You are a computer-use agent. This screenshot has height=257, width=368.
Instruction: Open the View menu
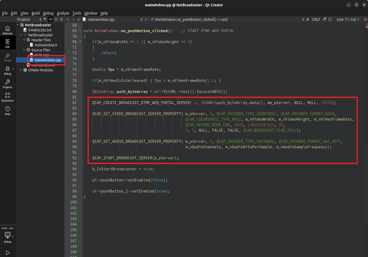pyautogui.click(x=24, y=13)
